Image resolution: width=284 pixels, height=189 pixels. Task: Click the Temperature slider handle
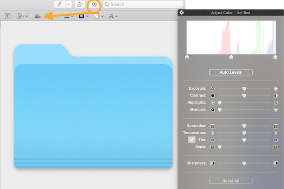coord(244,133)
